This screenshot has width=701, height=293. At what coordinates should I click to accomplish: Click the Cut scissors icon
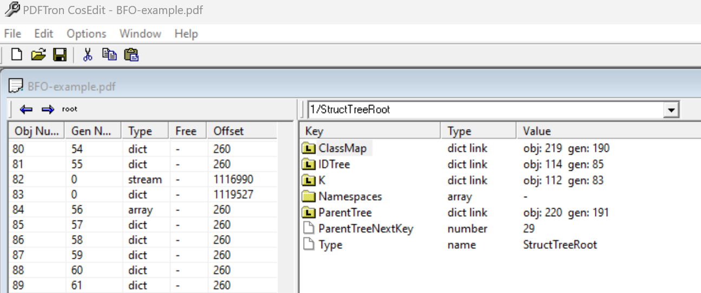pos(88,55)
